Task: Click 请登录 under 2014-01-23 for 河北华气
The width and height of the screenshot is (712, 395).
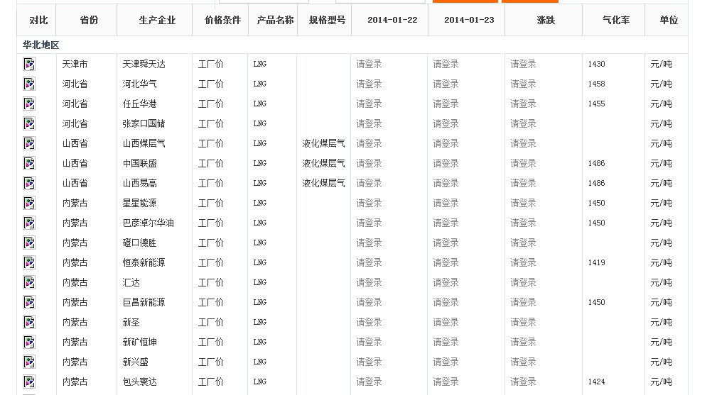Action: coord(446,84)
